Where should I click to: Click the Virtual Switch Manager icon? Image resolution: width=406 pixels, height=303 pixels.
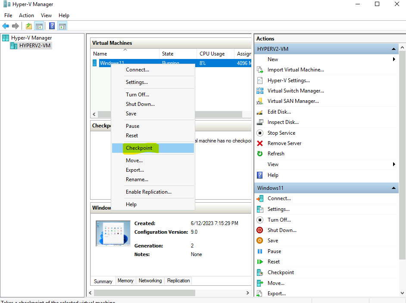click(x=260, y=91)
